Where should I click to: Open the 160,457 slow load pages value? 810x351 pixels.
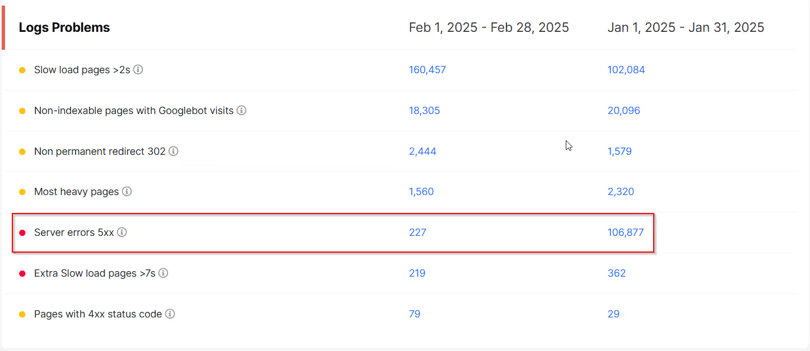click(427, 70)
